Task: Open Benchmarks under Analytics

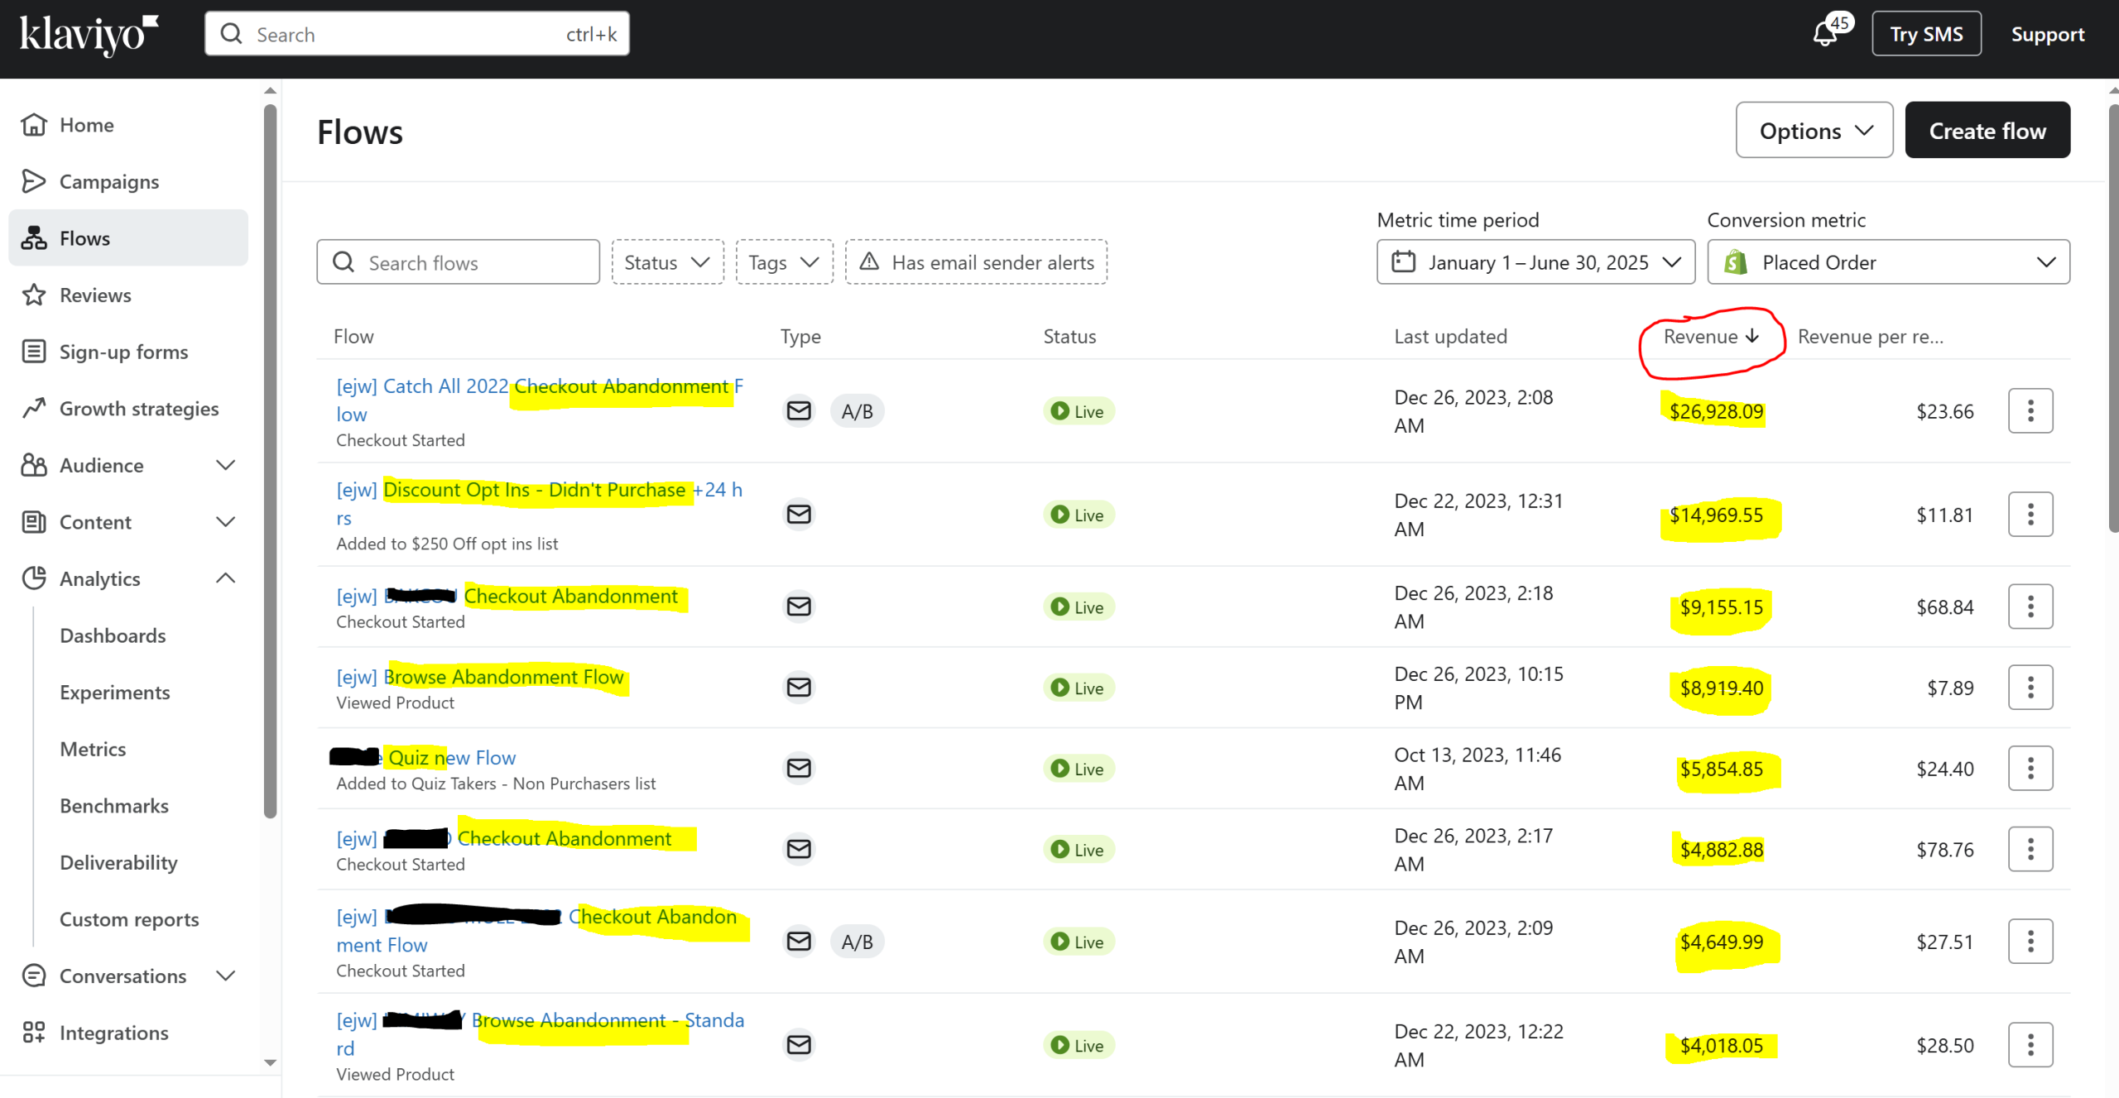Action: 114,805
